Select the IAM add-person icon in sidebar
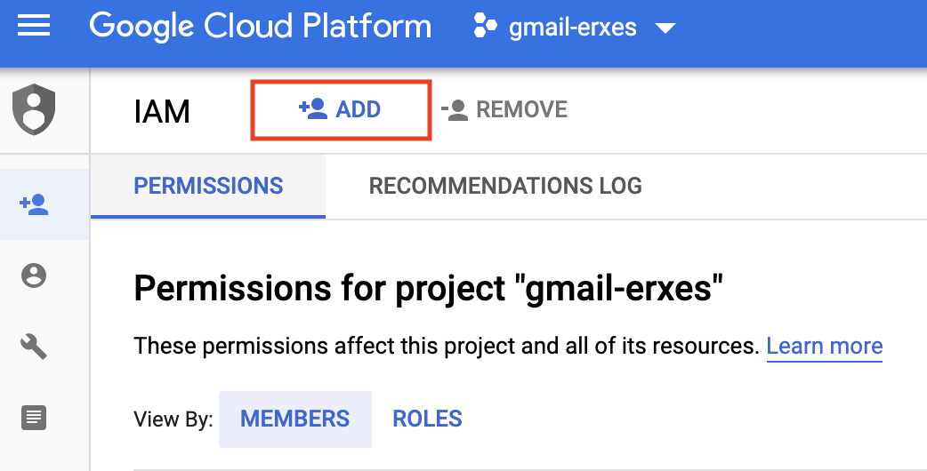The height and width of the screenshot is (471, 927). coord(34,205)
